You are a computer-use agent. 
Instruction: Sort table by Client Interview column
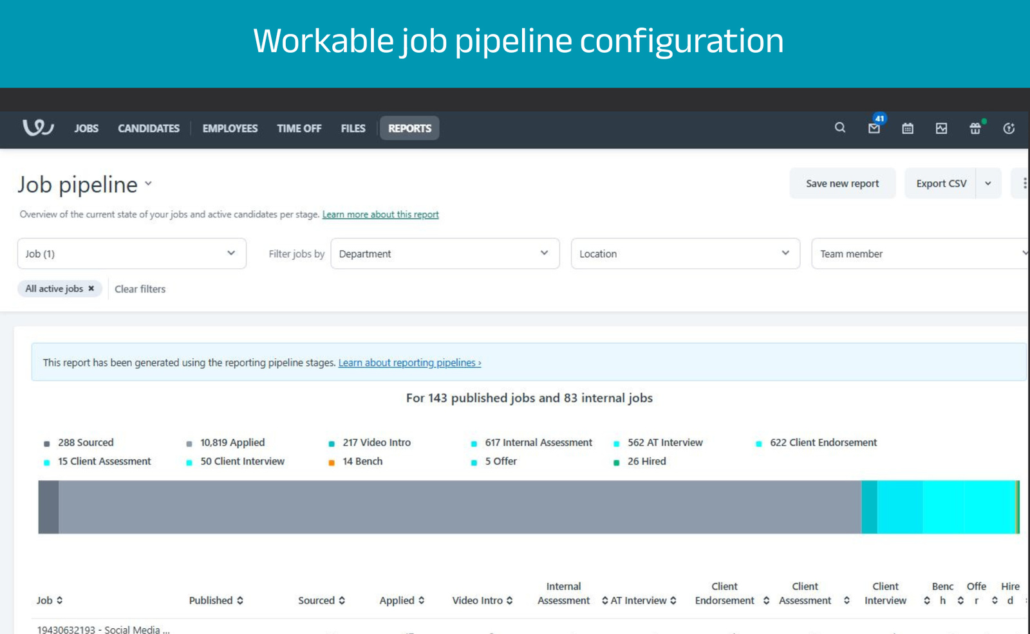(926, 600)
